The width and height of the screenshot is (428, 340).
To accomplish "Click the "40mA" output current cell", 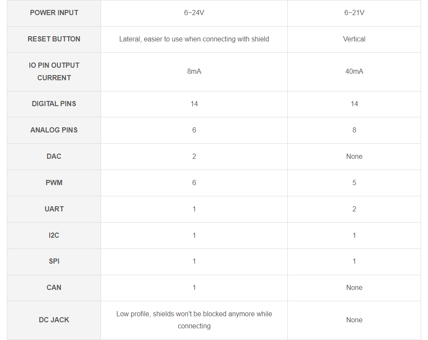I will pyautogui.click(x=354, y=72).
